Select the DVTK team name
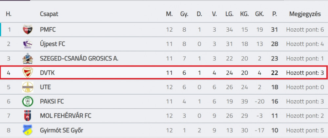This screenshot has width=328, height=138. coord(47,73)
